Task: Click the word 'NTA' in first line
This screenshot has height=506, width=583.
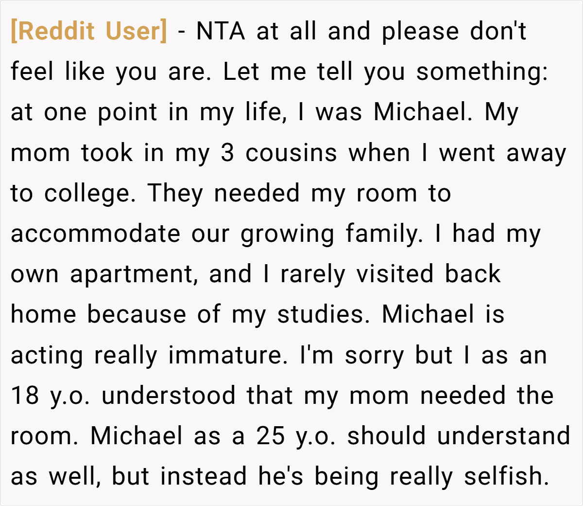Action: coord(221,31)
